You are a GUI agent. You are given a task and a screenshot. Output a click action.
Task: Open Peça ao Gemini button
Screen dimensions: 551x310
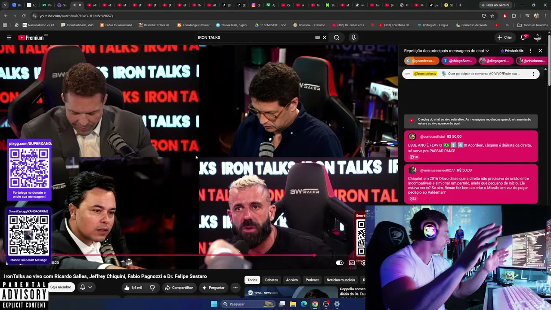click(x=495, y=5)
